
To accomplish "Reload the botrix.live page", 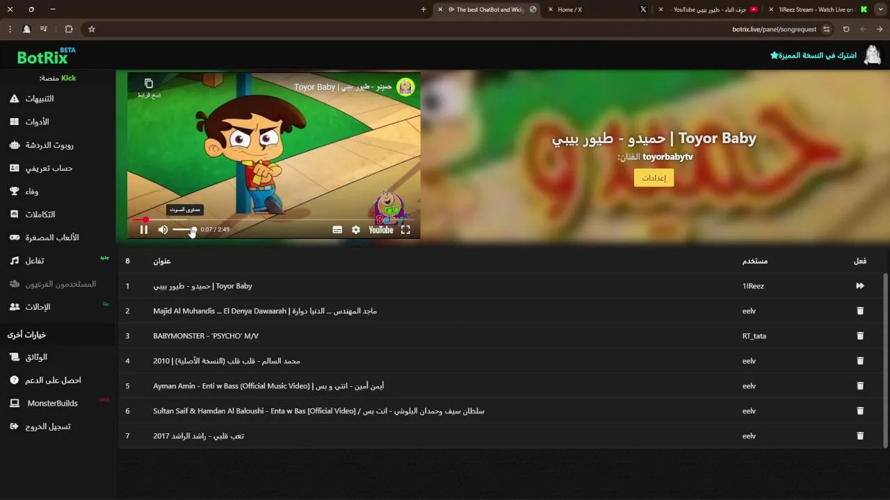I will click(846, 29).
